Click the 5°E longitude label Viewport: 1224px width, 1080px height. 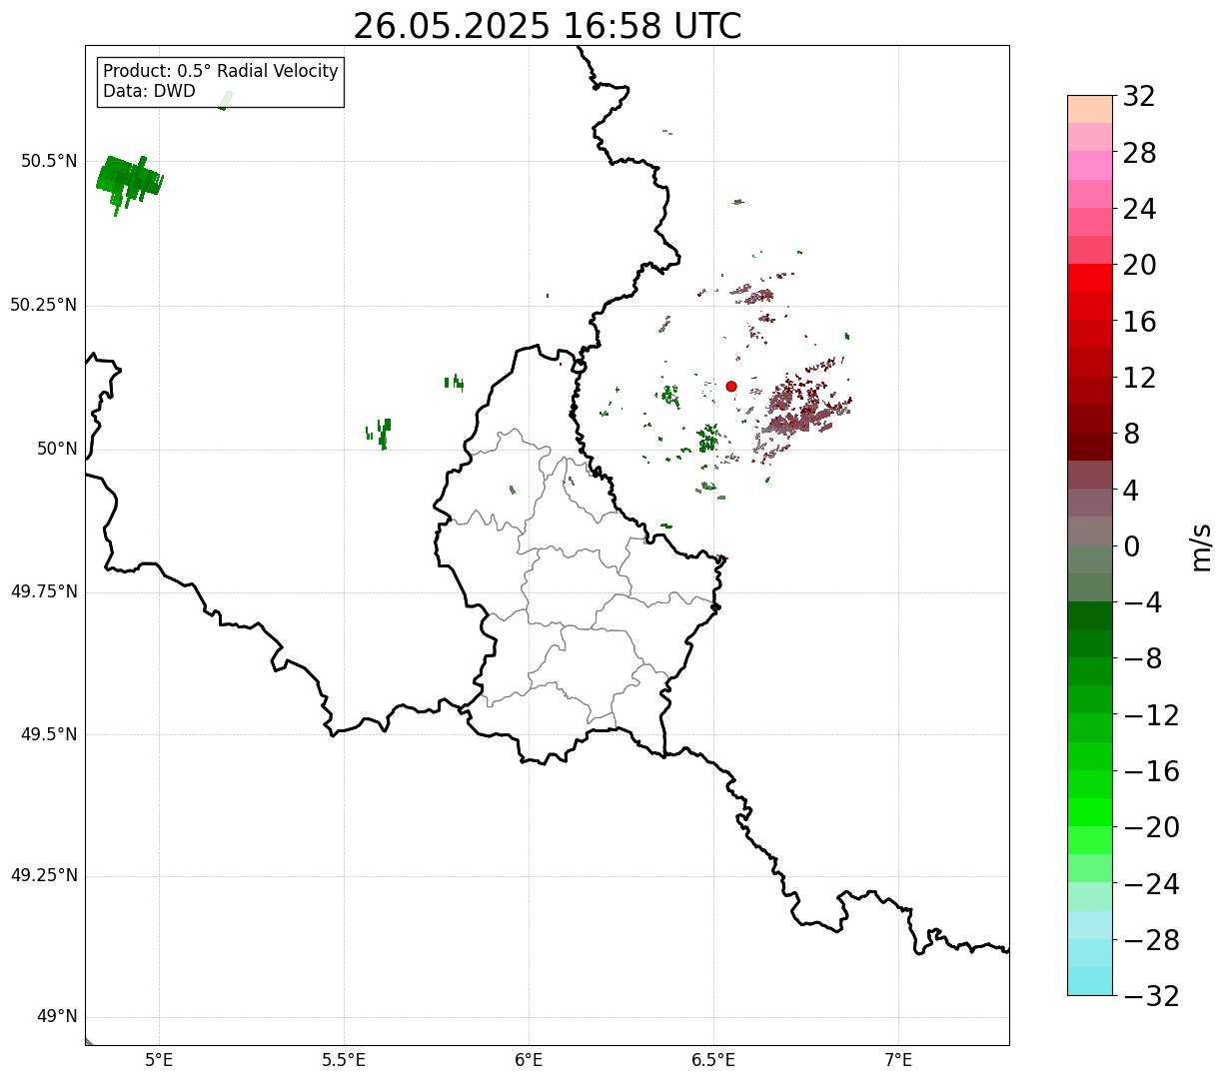[159, 1059]
